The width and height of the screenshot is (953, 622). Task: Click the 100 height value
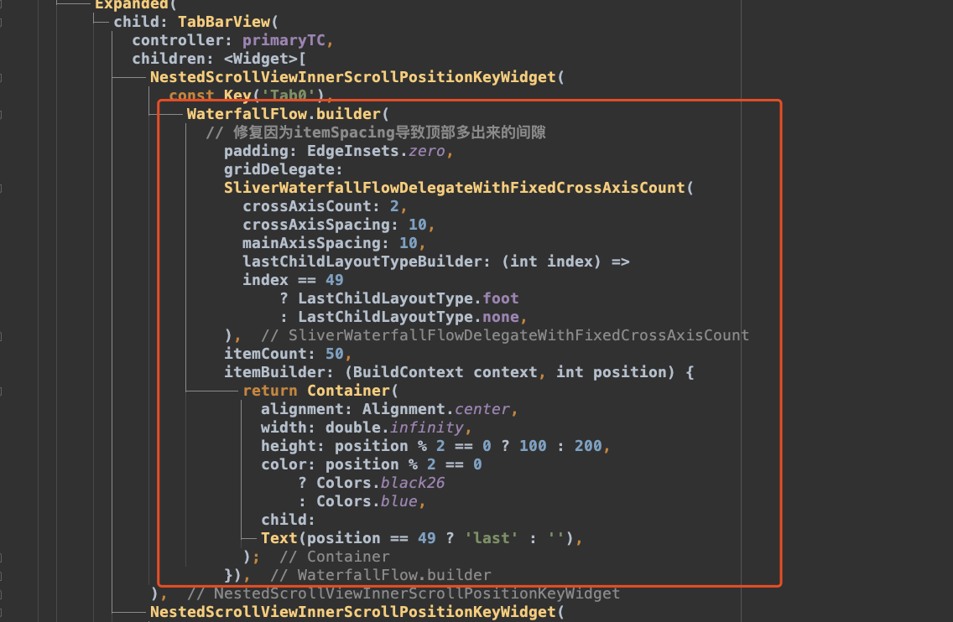click(533, 447)
